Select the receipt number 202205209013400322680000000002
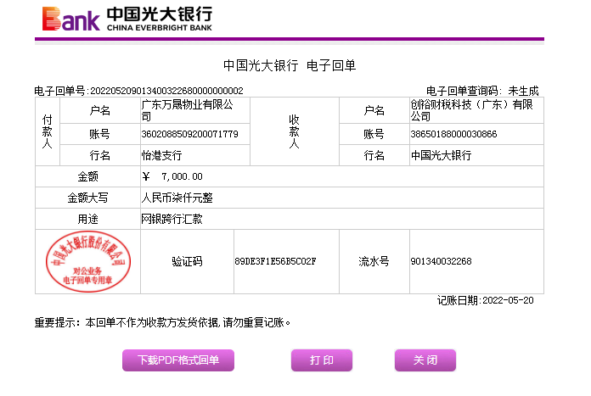591x396 pixels. pos(166,91)
